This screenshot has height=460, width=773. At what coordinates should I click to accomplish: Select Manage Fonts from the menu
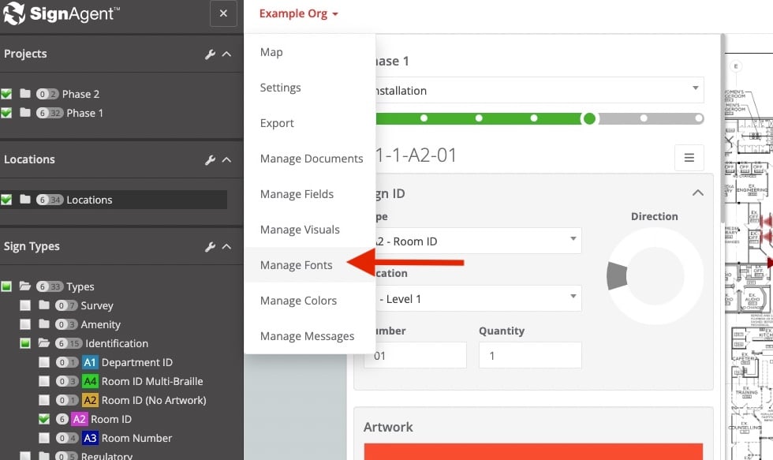(x=296, y=265)
